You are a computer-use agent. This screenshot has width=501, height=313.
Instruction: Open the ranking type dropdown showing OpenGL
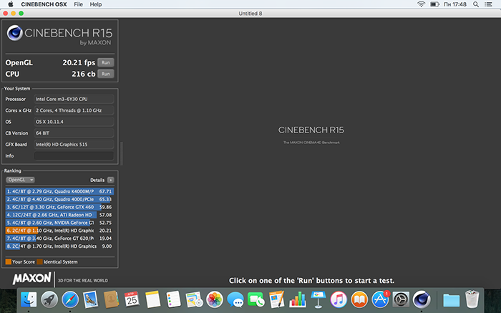point(21,180)
